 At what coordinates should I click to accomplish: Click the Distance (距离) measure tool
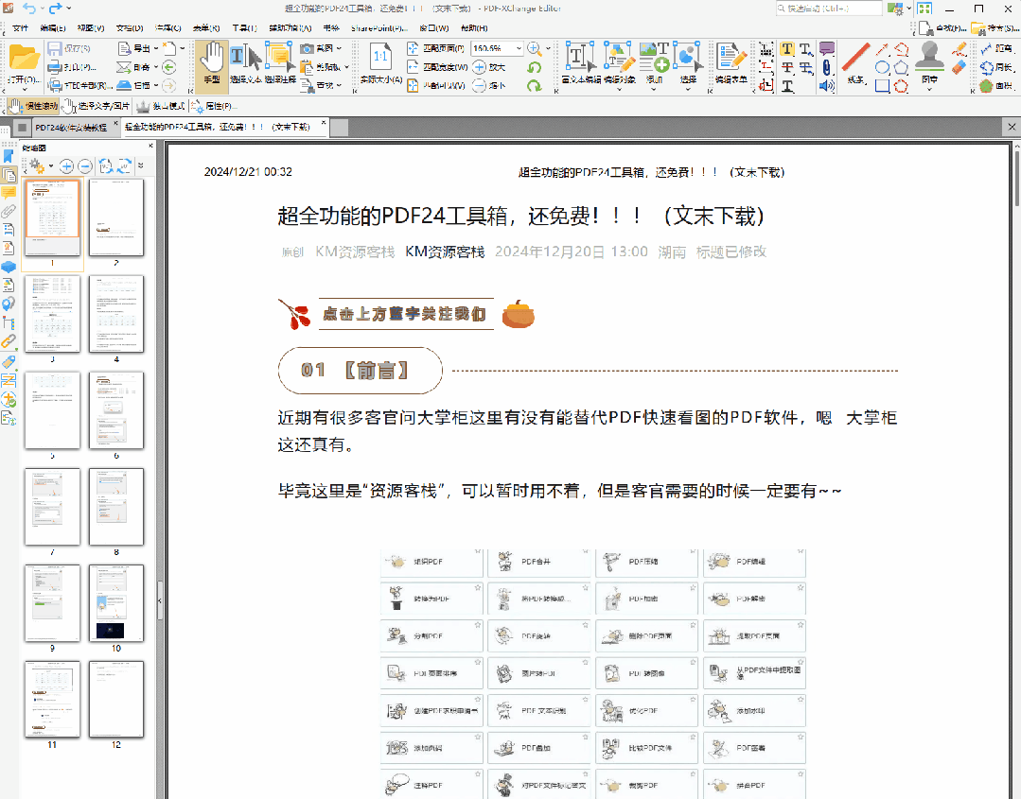997,48
